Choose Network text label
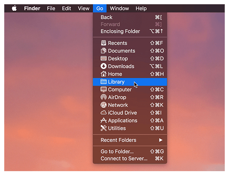 (x=118, y=105)
